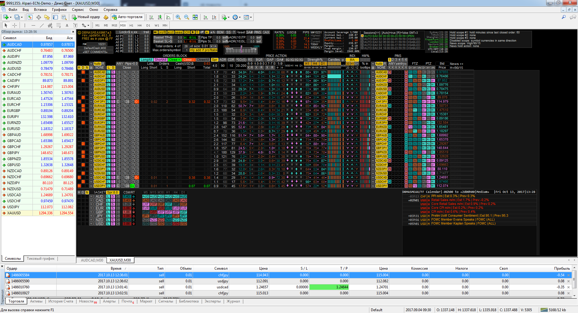Launch MetaEditor from the toolbar icon
This screenshot has height=313, width=578.
click(106, 17)
